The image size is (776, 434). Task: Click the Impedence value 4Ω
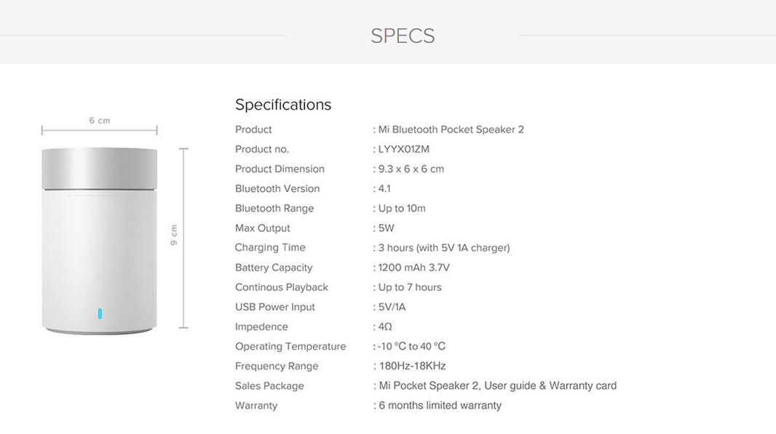tap(385, 326)
